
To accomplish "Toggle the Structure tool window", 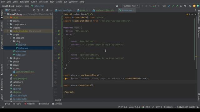I will point(2,69).
